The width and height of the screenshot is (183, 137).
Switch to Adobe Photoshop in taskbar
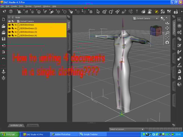tap(64, 135)
